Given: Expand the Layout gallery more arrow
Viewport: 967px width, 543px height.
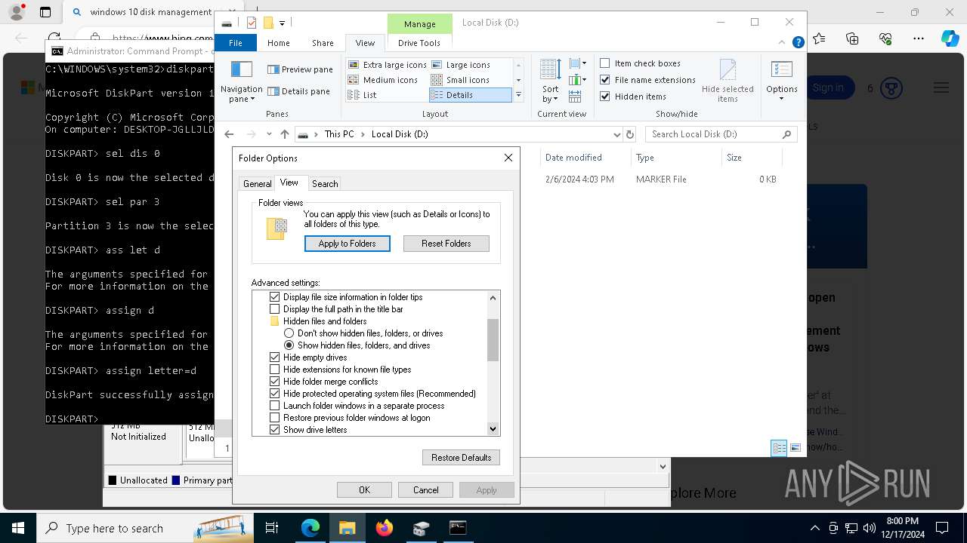Looking at the screenshot, I should [518, 95].
